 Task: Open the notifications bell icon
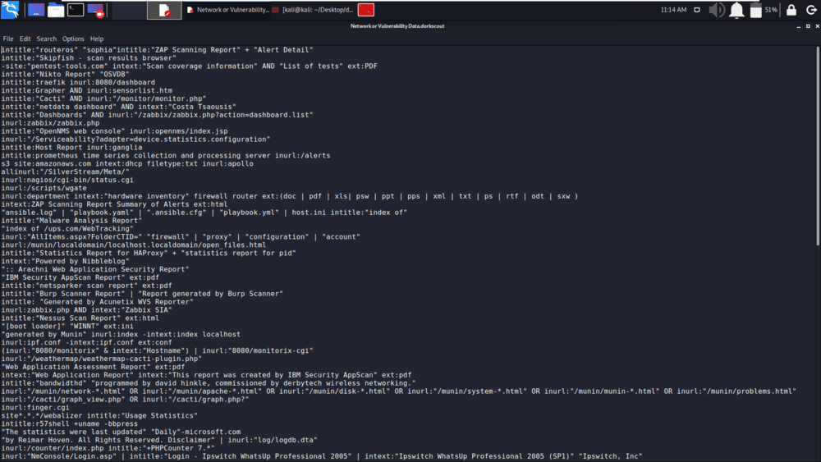[736, 9]
